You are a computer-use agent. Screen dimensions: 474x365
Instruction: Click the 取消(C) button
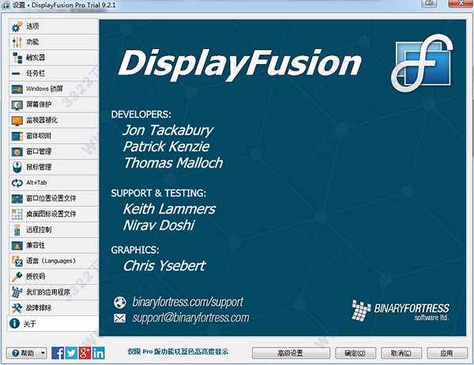tap(401, 353)
